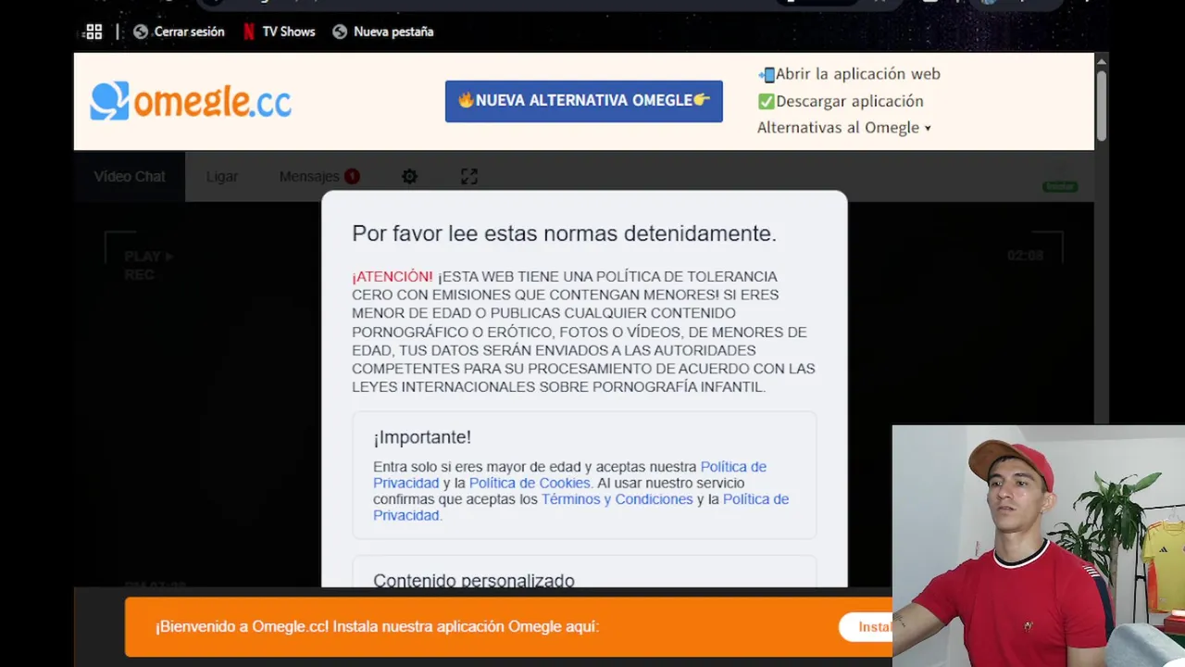Open the Mensajes tab
1185x667 pixels.
309,176
